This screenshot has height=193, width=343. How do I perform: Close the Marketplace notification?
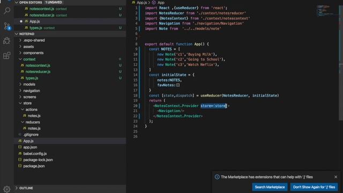coord(336,177)
